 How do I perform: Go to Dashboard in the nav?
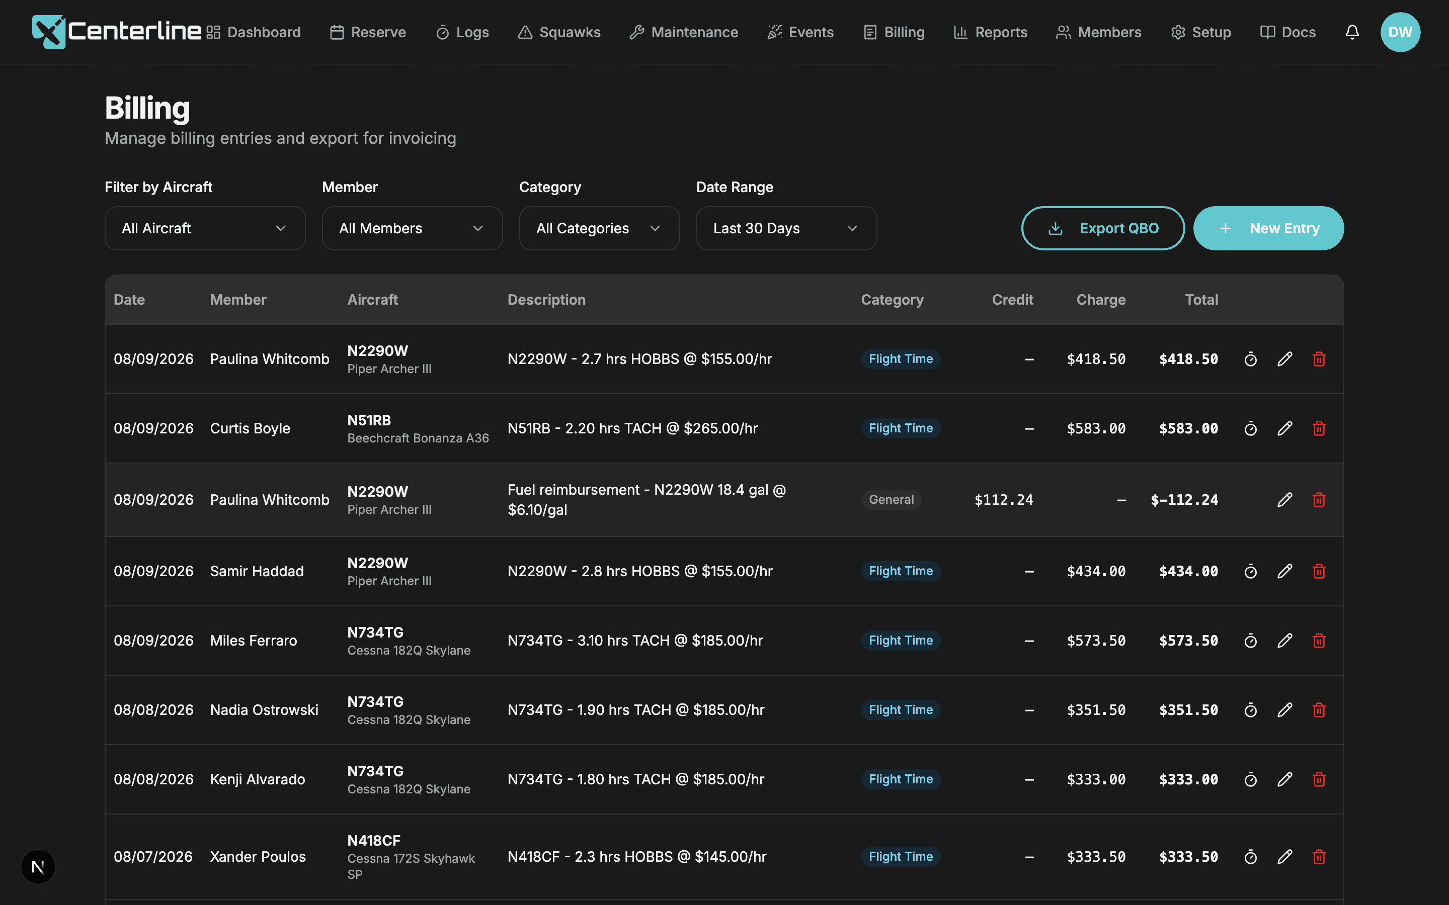point(254,32)
